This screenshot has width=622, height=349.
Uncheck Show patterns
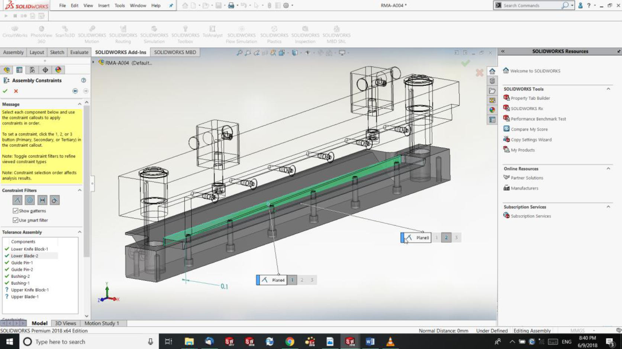[15, 210]
